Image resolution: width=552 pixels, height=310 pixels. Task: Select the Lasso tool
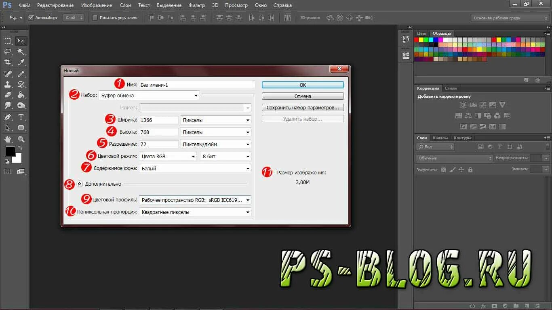click(x=8, y=52)
